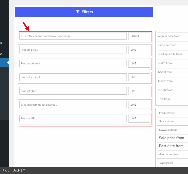
Task: Click the Product slug input
Action: pos(73,91)
